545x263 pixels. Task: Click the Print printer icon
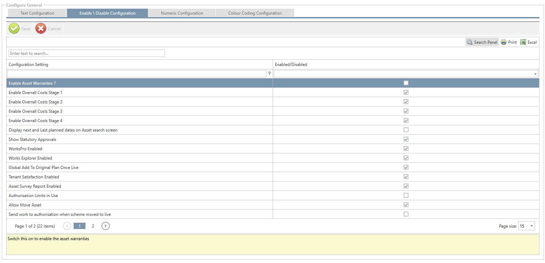504,42
